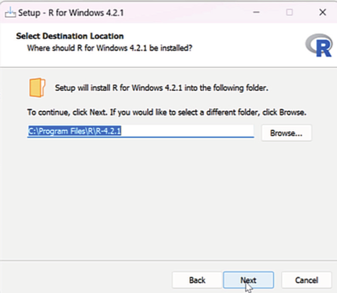Click the greyed-out maximize window icon
Viewport: 337px width, 293px height.
tap(289, 13)
